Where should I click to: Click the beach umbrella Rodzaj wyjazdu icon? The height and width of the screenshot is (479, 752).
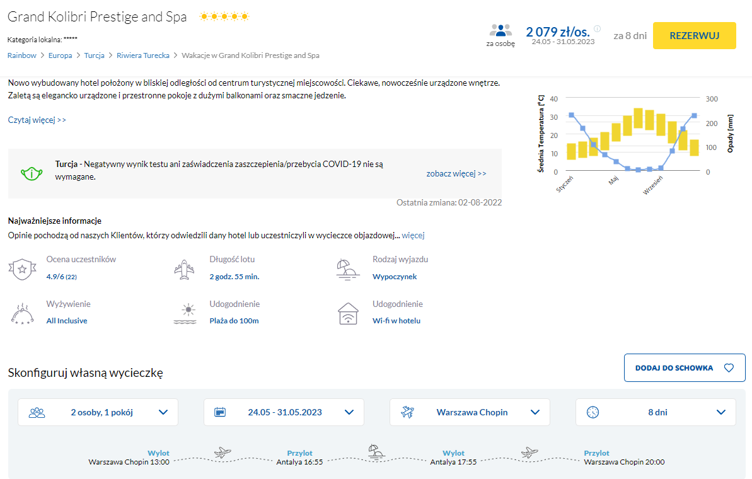(347, 268)
